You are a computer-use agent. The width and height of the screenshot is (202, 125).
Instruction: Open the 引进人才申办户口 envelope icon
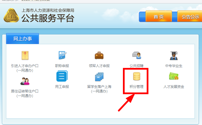[x=25, y=55]
